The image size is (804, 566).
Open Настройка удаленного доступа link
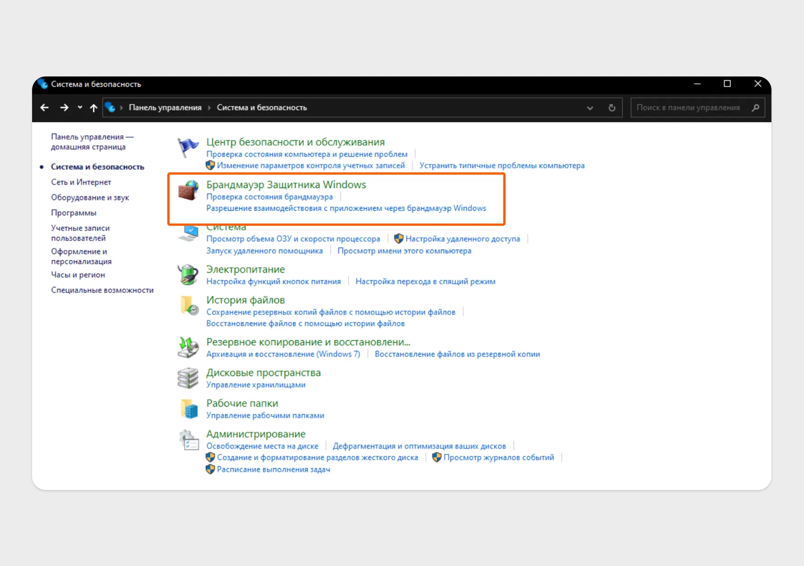click(x=462, y=239)
